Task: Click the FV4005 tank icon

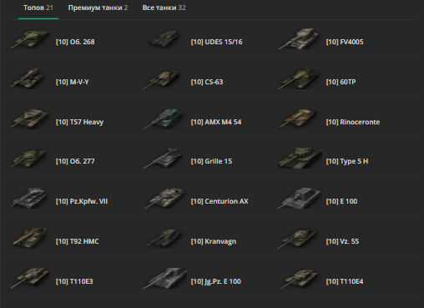Action: tap(300, 38)
